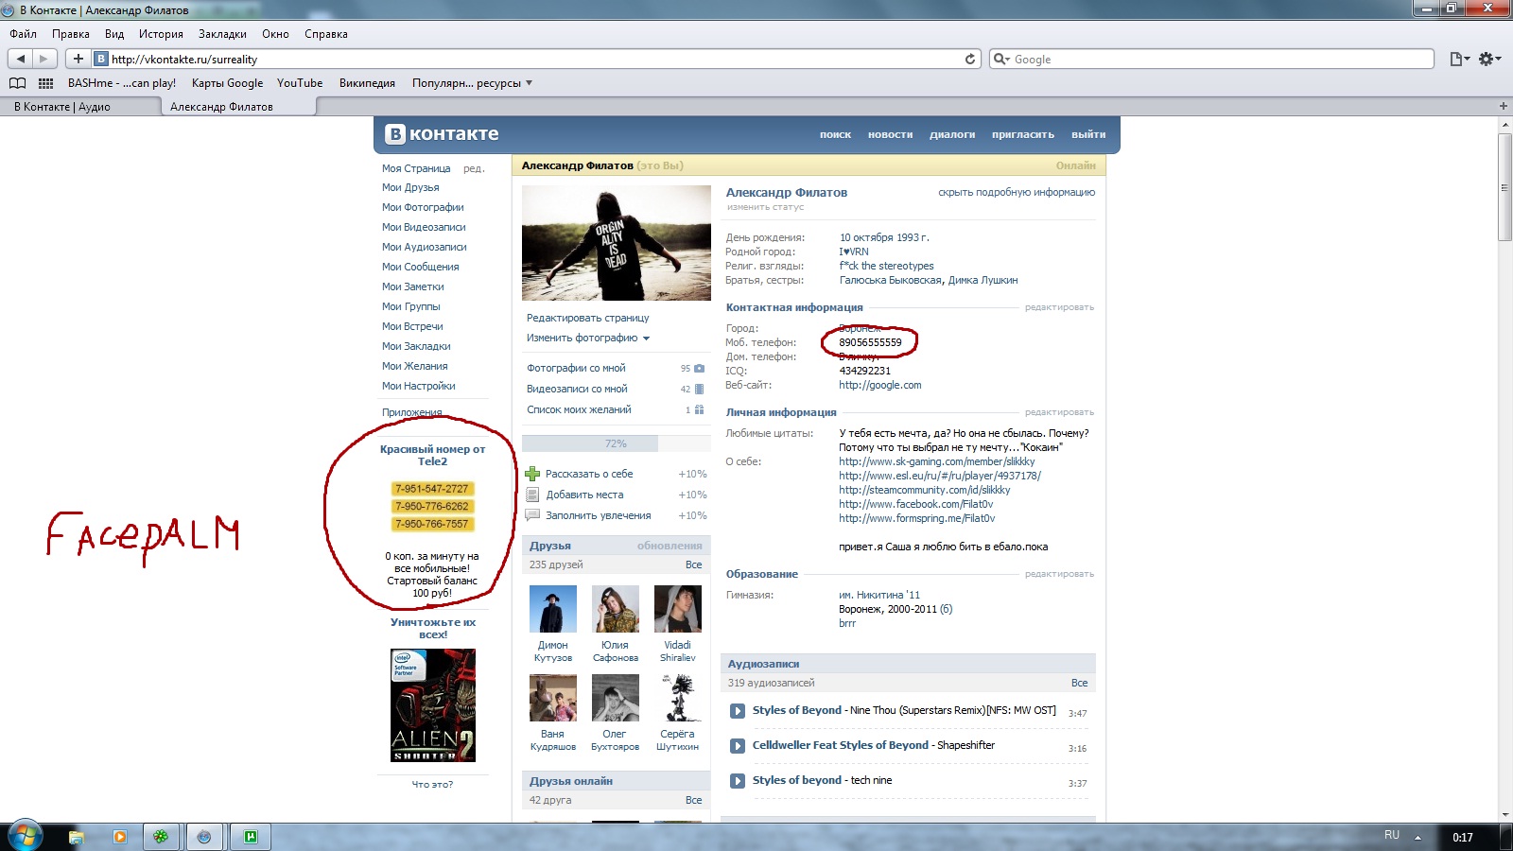Click 'изменить статус' under the name
The image size is (1513, 851).
point(765,207)
